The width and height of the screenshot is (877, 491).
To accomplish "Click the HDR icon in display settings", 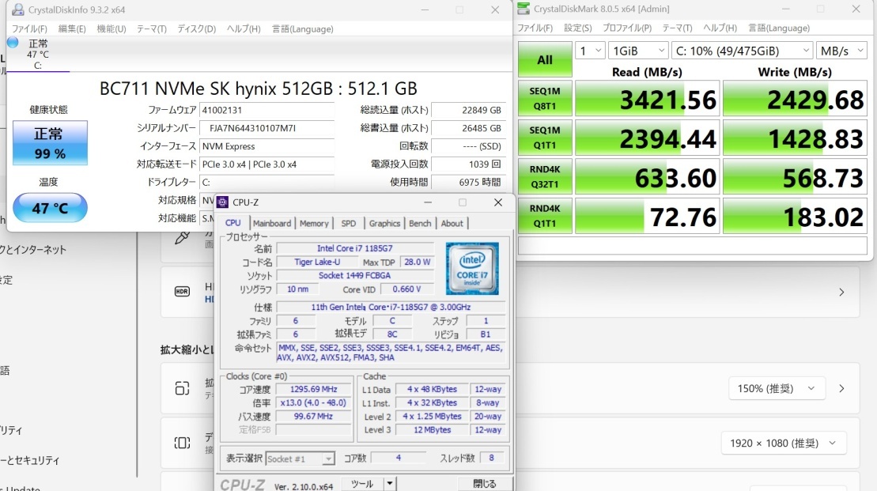I will coord(182,291).
